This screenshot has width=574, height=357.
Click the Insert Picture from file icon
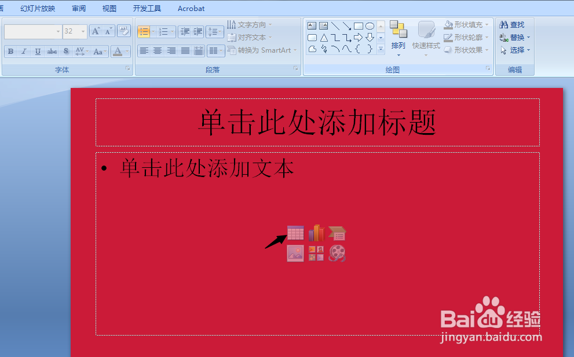point(295,253)
